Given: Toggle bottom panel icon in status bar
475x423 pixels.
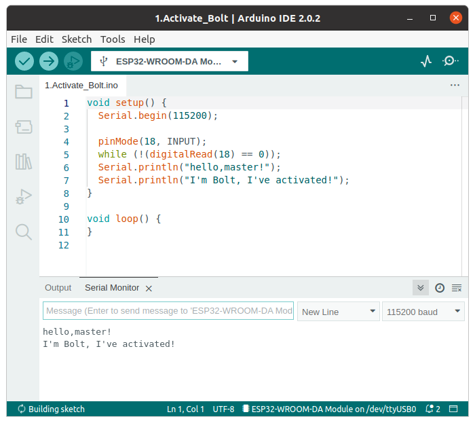Looking at the screenshot, I should point(453,409).
